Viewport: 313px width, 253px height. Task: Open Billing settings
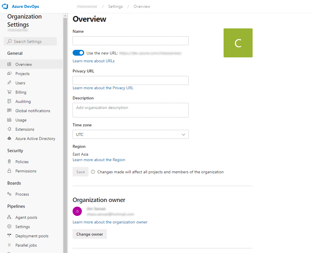pos(21,92)
